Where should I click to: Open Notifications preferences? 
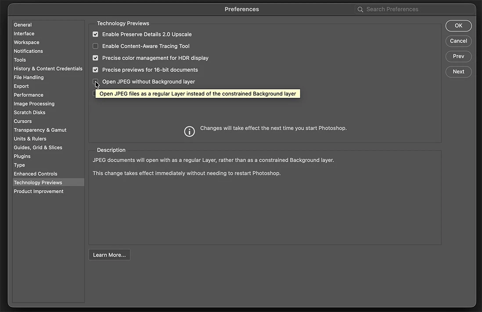click(48, 51)
